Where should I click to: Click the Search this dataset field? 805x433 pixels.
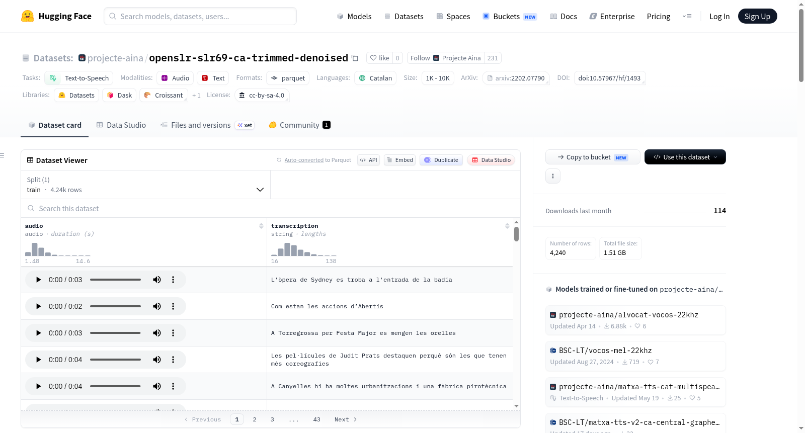[x=271, y=208]
